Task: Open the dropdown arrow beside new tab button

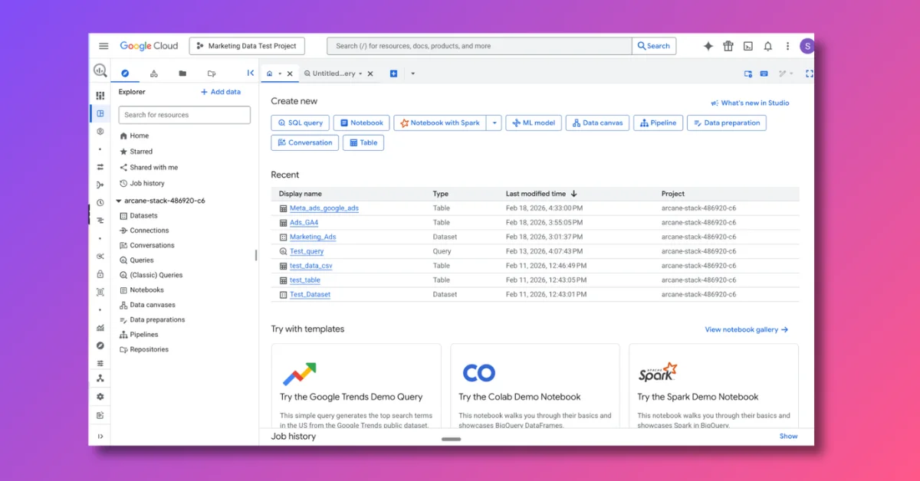Action: 412,74
